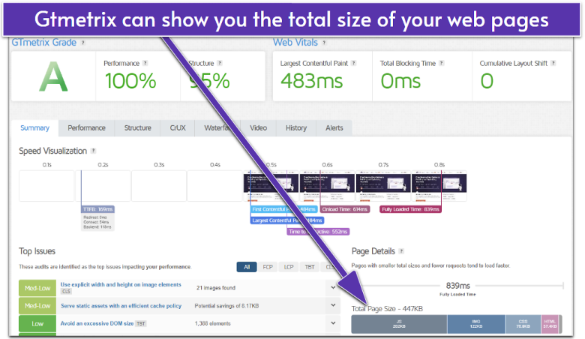Viewport: 585px width, 339px height.
Task: Click the Top Issues heading
Action: pyautogui.click(x=37, y=251)
